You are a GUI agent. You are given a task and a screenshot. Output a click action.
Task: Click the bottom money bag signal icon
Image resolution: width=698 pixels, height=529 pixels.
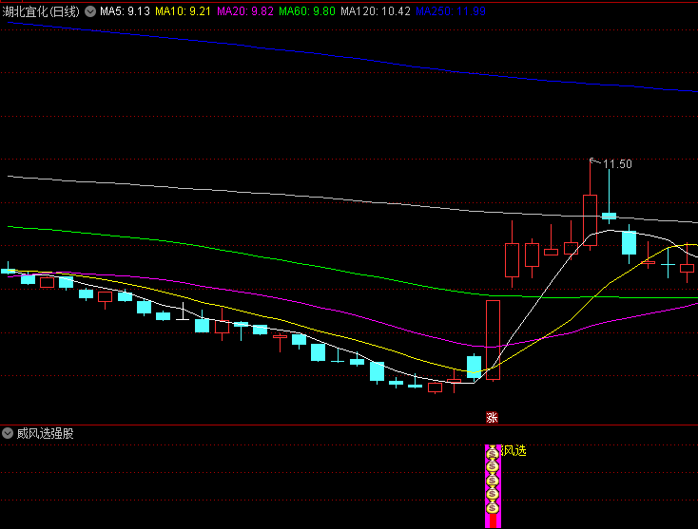tap(493, 508)
